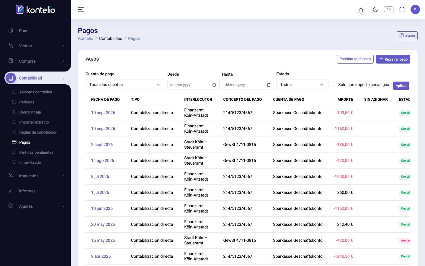Select Pagos in the sidebar menu
Viewport: 425px width, 266px height.
24,142
